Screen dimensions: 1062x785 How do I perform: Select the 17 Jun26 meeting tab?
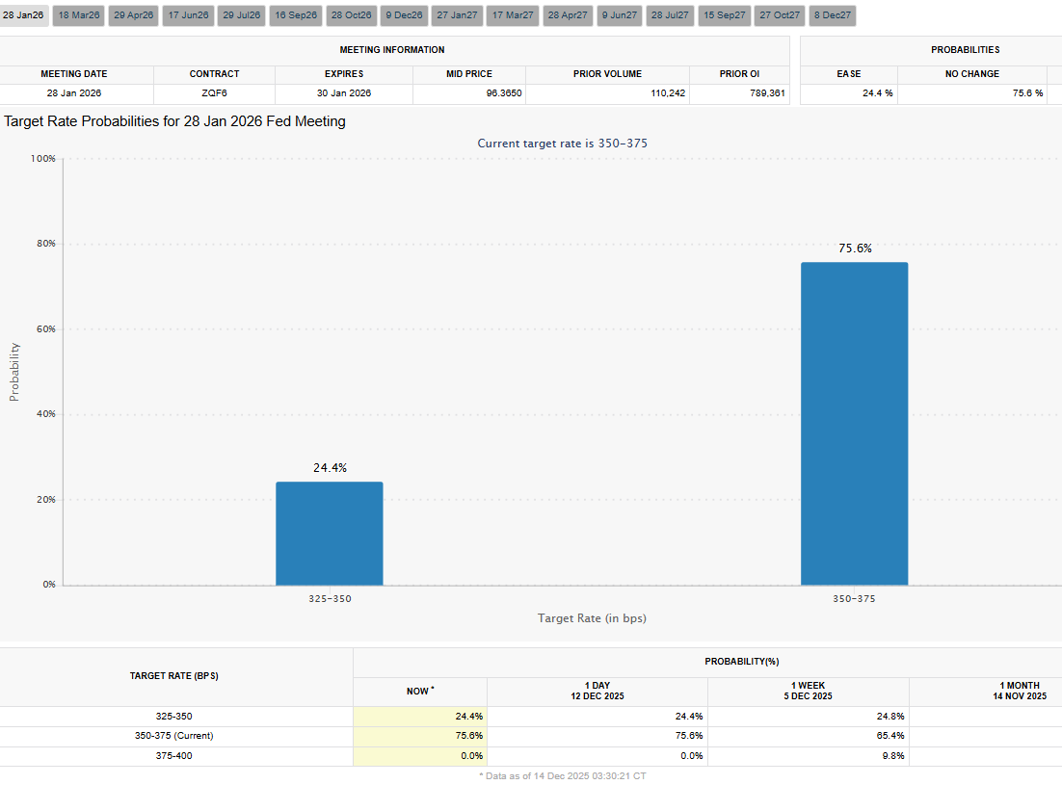point(188,15)
